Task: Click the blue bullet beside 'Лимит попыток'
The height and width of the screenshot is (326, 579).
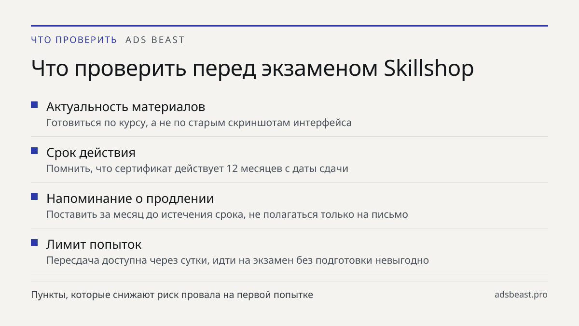Action: tap(34, 242)
